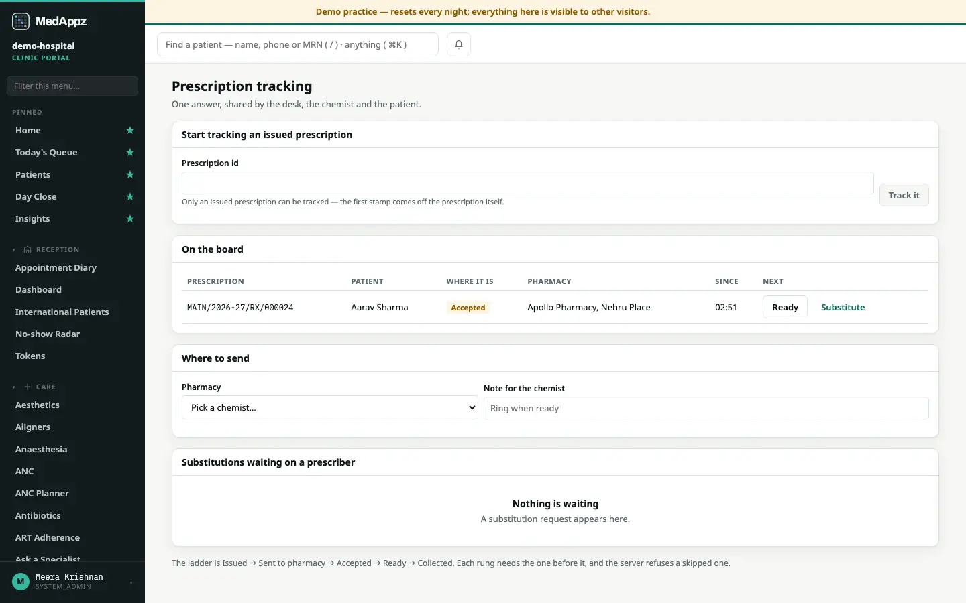
Task: Focus the Prescription id field
Action: pyautogui.click(x=527, y=183)
